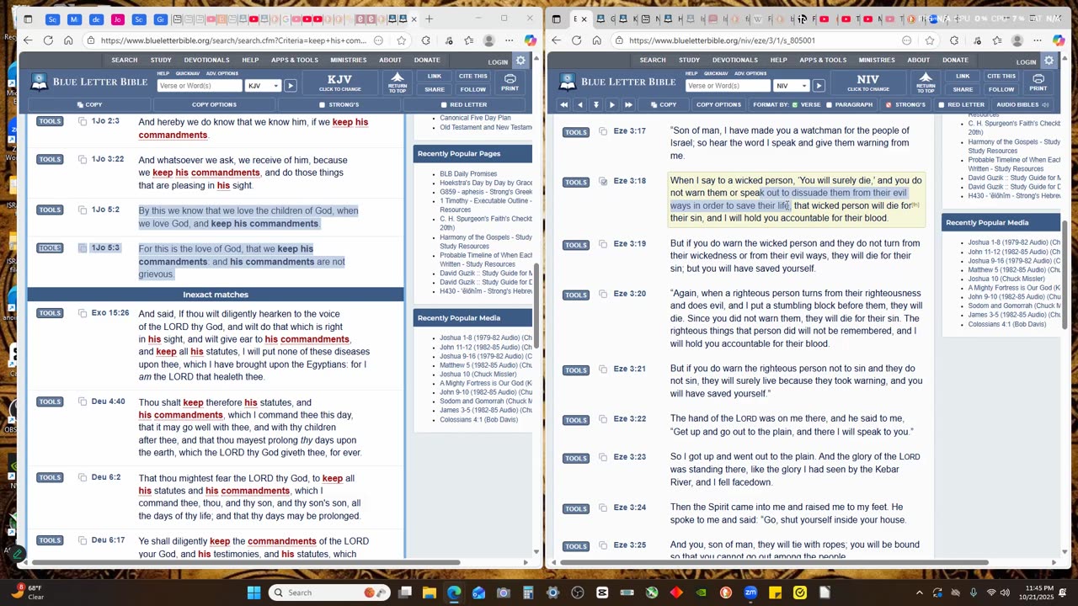Go to first chapter rewind arrow
The height and width of the screenshot is (606, 1078).
coord(563,104)
